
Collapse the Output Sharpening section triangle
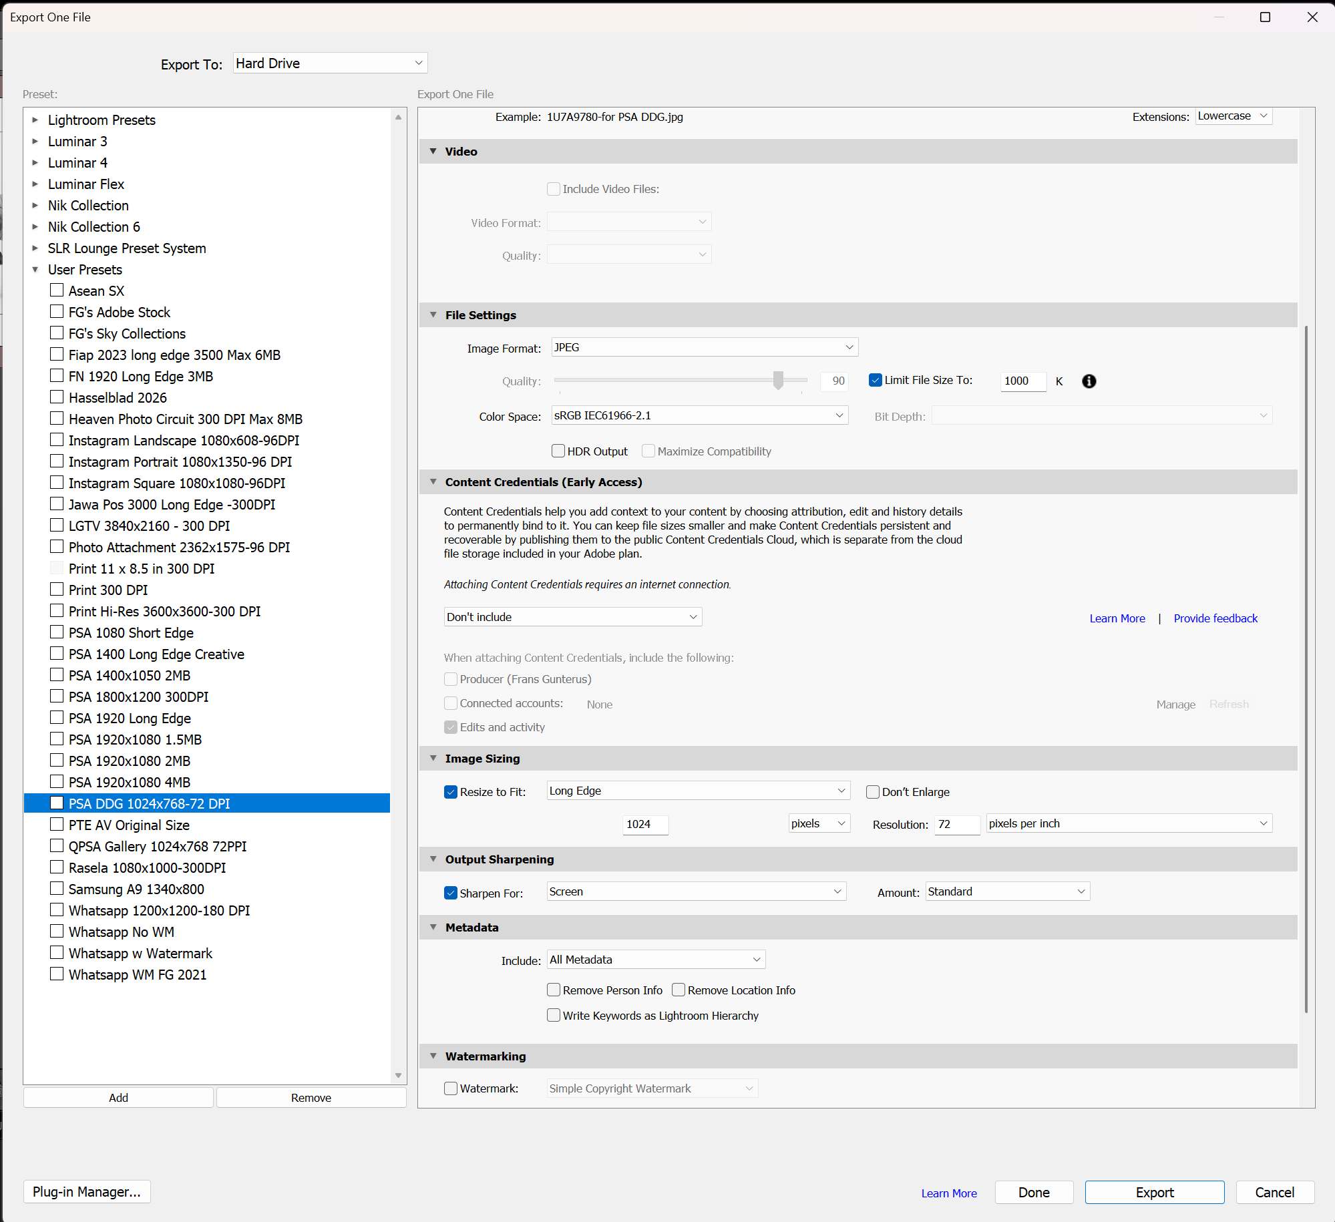pyautogui.click(x=433, y=859)
